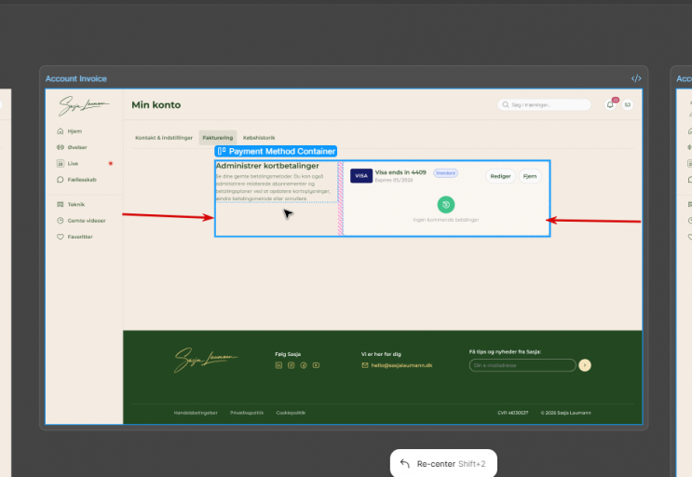Open hello@sasjalaumann.dk email link
The width and height of the screenshot is (692, 477).
point(401,365)
